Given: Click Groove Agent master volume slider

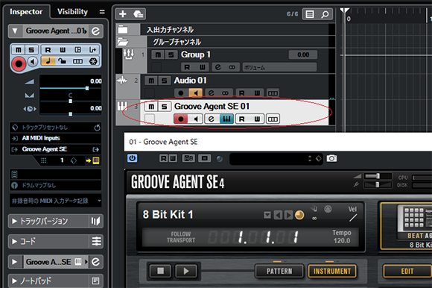Looking at the screenshot, I should click(x=378, y=176).
